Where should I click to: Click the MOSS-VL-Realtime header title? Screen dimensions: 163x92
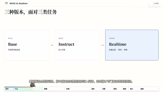[x=19, y=3]
